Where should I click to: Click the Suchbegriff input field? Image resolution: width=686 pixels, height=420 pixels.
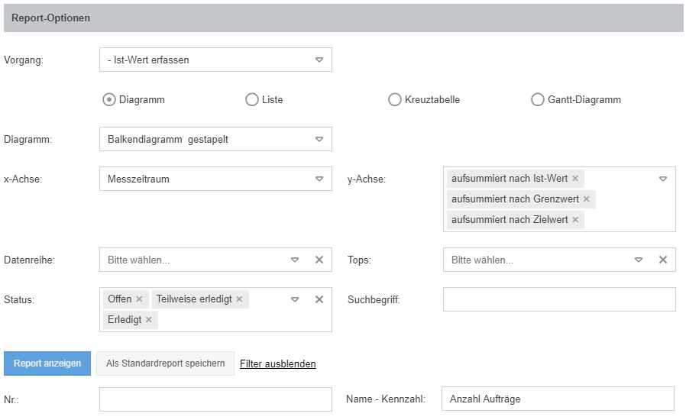559,299
